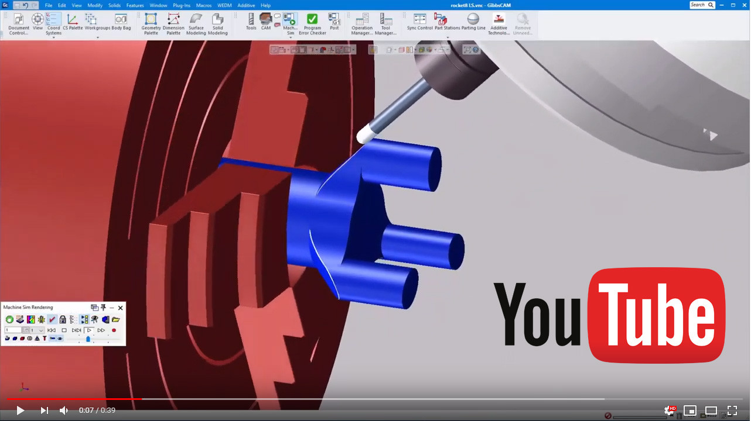Open the Geometry Palette
The image size is (751, 421).
click(x=151, y=24)
